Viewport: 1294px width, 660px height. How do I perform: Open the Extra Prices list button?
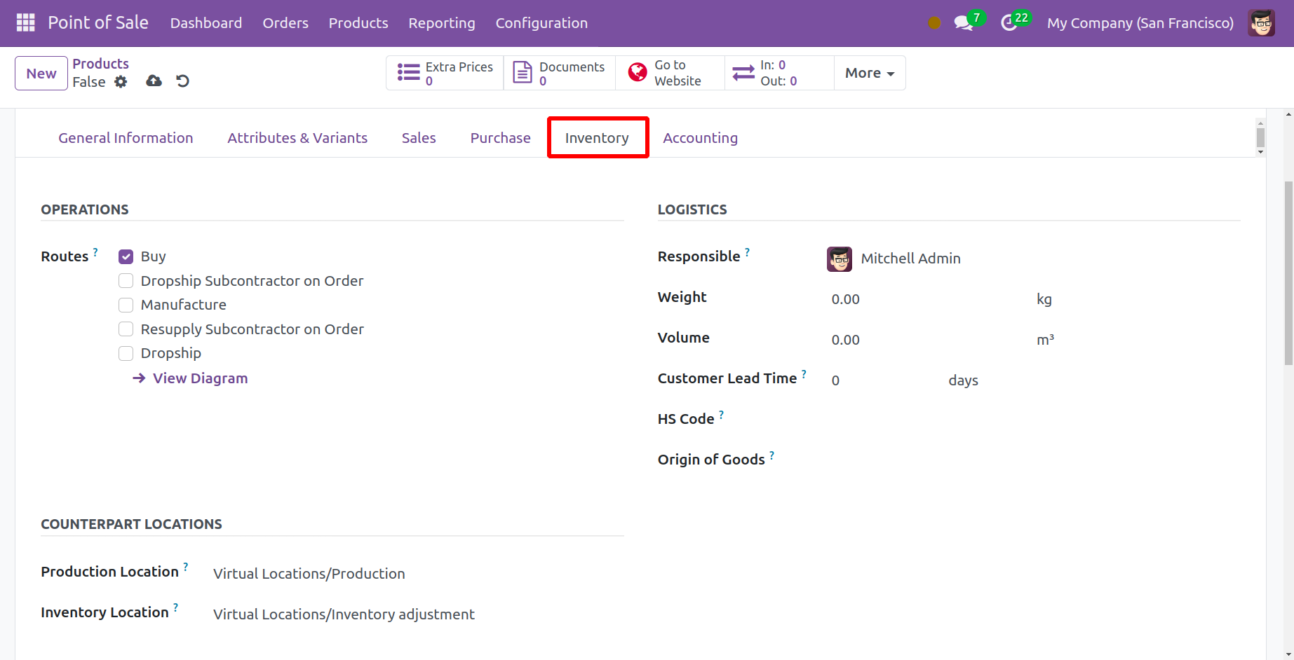click(445, 73)
